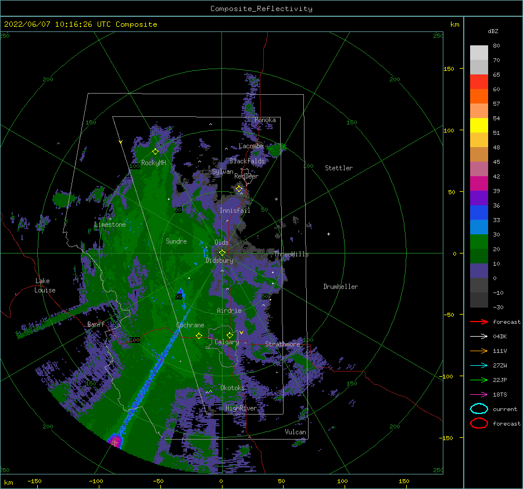Click the yellow diamond marker at Olds radar center

[222, 253]
